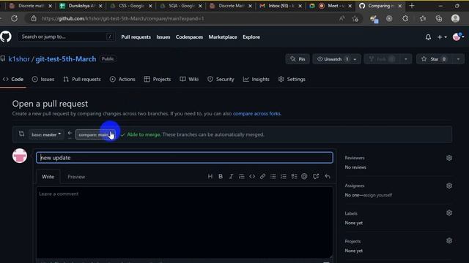Open the user avatar menu
469x263 pixels.
click(458, 37)
